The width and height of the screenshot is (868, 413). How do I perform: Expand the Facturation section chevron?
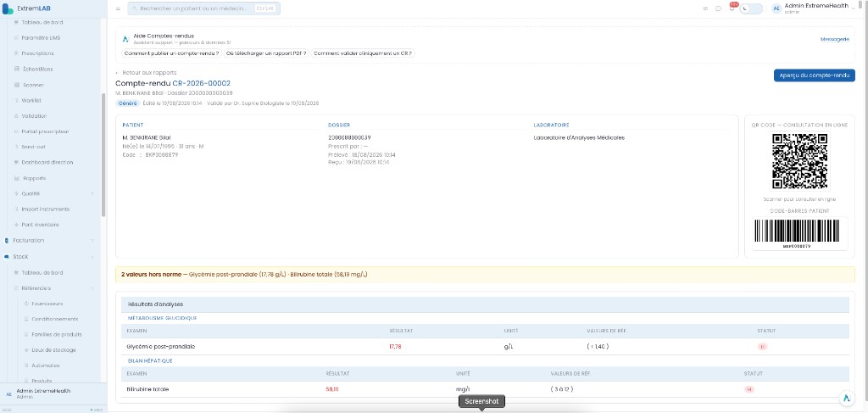click(92, 240)
